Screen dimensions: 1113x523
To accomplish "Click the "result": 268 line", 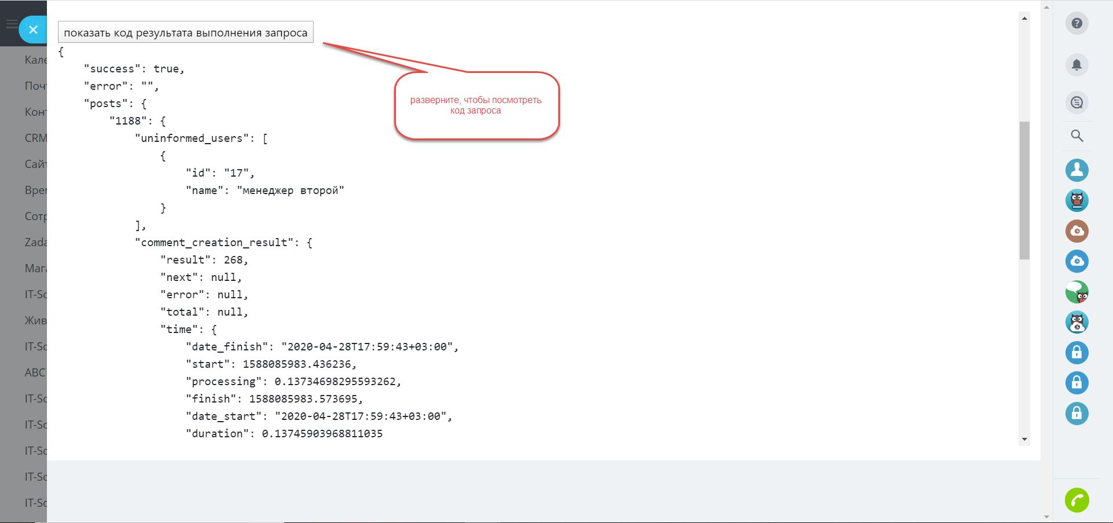I will [x=204, y=260].
